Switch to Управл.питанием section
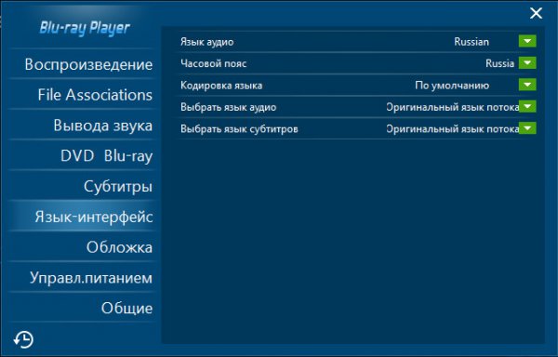 83,278
